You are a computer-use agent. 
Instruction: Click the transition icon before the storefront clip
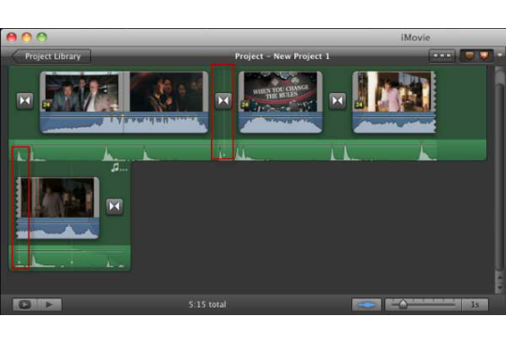(337, 100)
